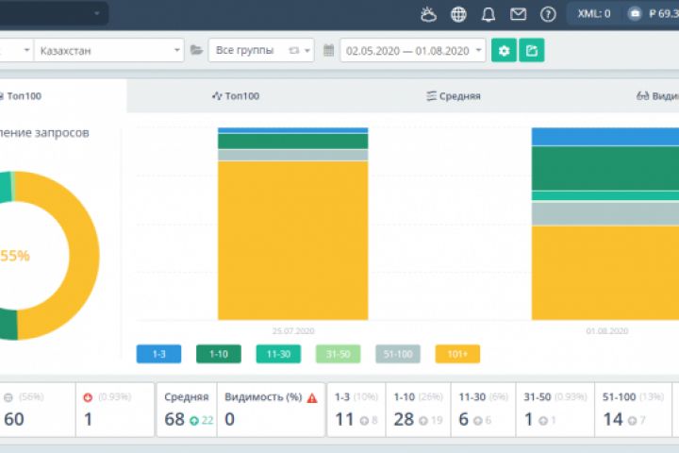Image resolution: width=679 pixels, height=453 pixels.
Task: Open the date range 02.05.2020 — 01.08.2020 dropdown
Action: (x=413, y=50)
